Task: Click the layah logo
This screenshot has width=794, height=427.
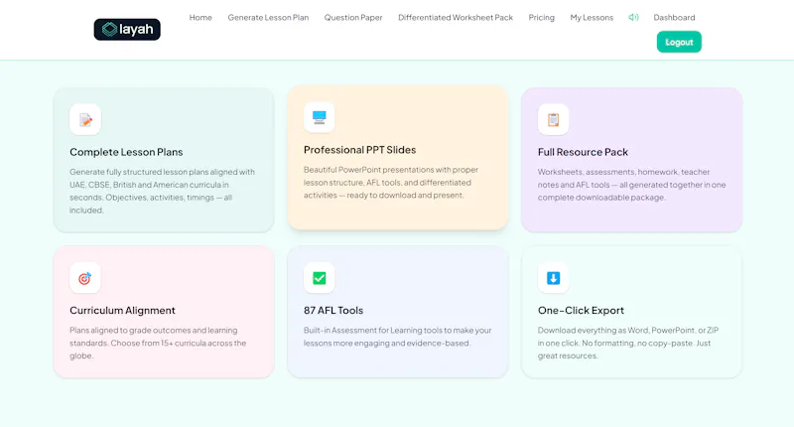Action: (127, 30)
